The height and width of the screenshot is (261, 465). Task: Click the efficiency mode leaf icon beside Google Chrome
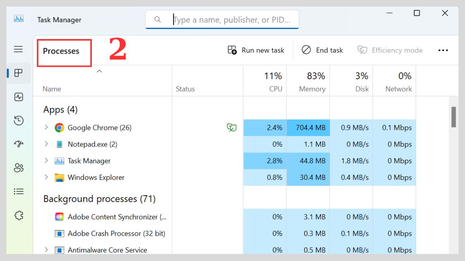231,127
